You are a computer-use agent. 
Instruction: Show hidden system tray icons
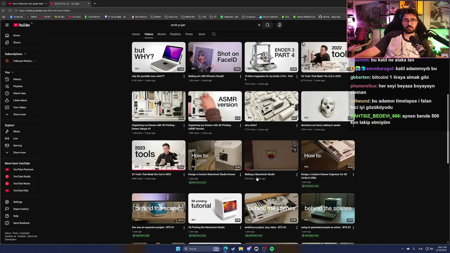click(x=403, y=249)
